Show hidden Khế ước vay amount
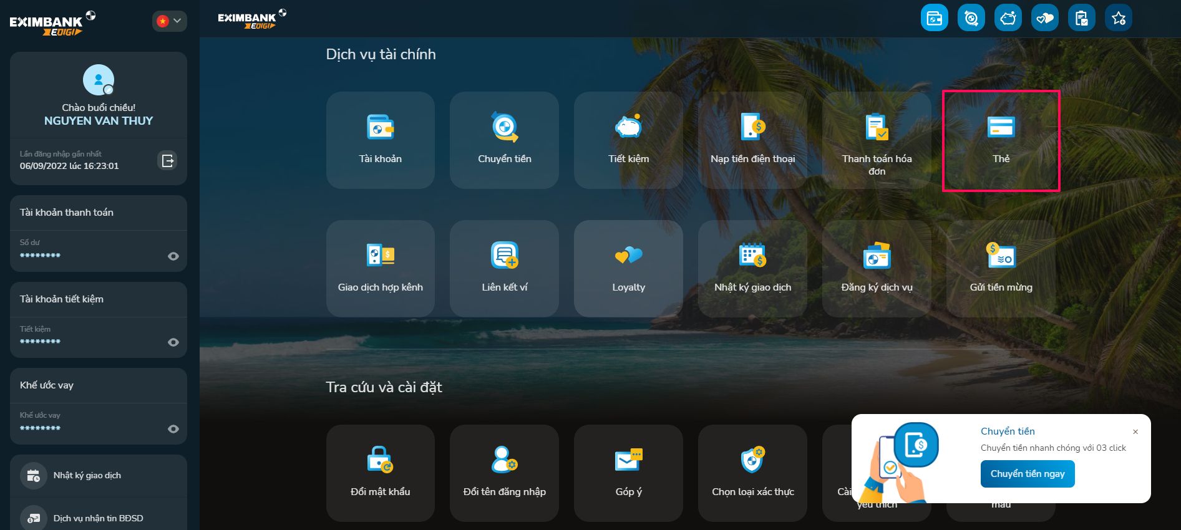This screenshot has width=1181, height=530. (x=173, y=429)
